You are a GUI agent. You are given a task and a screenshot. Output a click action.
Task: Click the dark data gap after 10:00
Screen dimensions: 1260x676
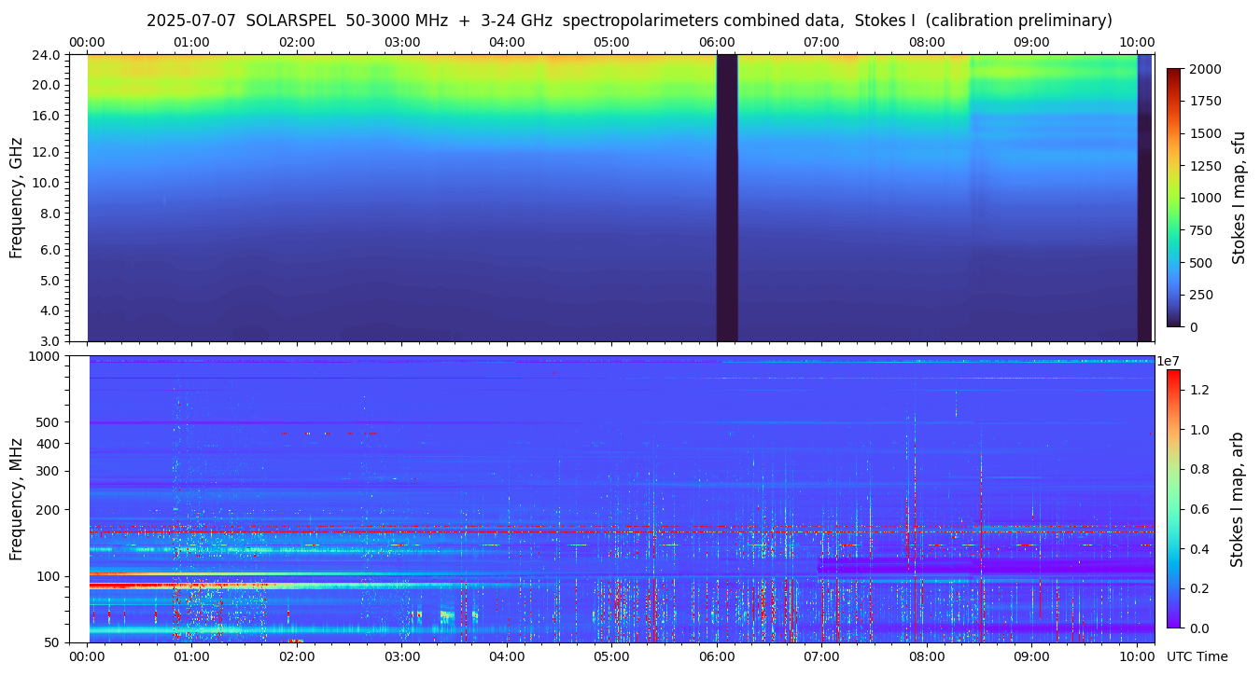[x=1144, y=198]
